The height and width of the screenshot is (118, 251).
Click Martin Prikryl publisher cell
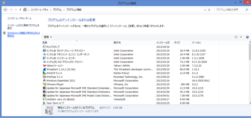pos(121,73)
